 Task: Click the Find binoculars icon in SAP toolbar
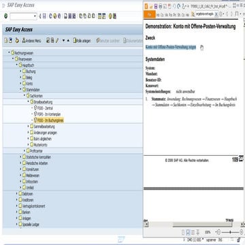[x=70, y=16]
